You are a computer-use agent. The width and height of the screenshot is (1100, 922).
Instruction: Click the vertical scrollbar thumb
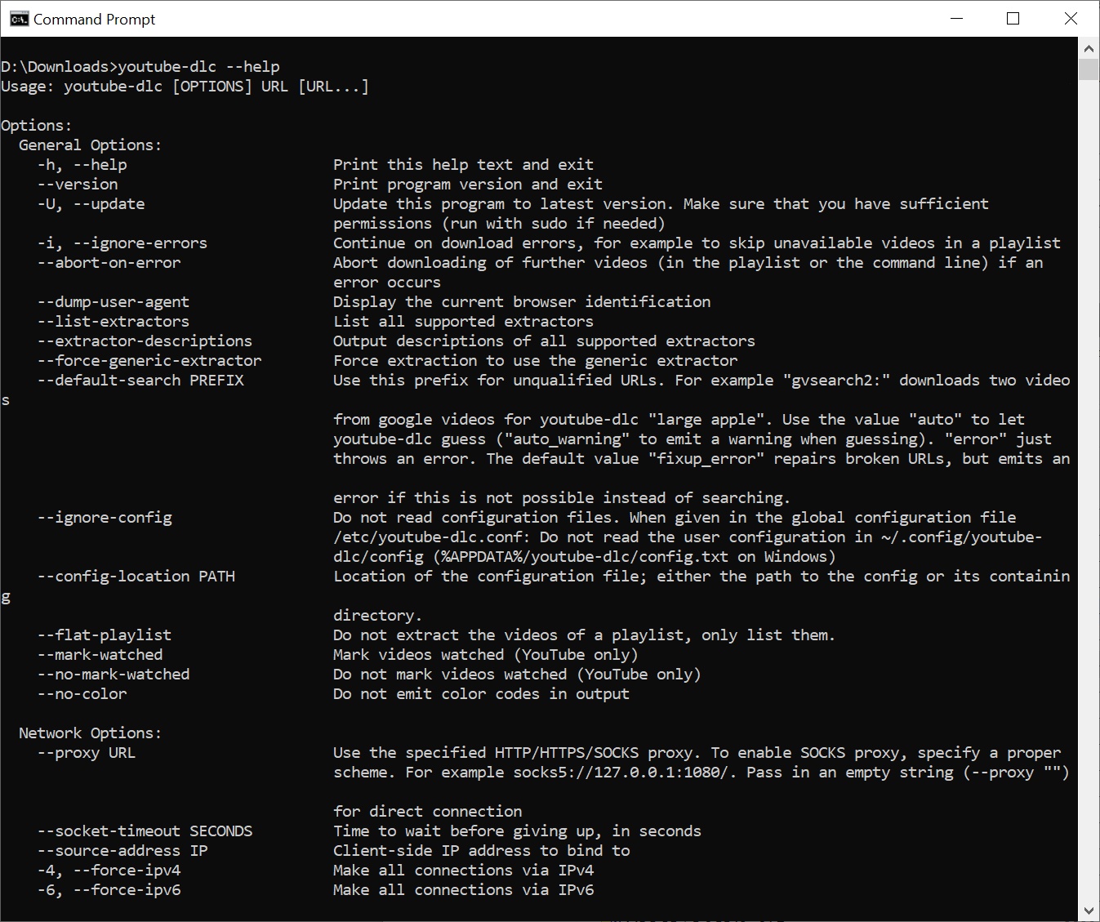point(1089,69)
